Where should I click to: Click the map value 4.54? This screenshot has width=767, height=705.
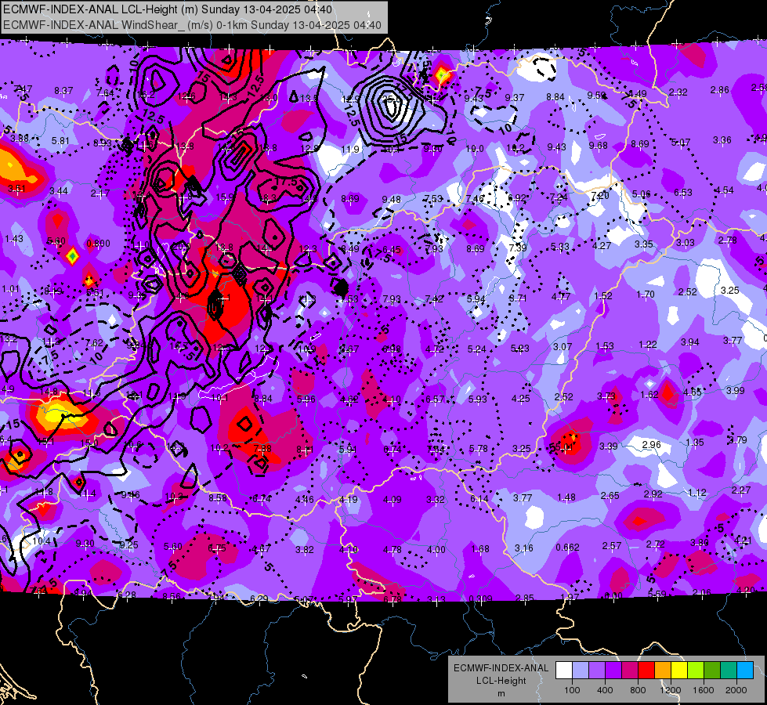(724, 190)
